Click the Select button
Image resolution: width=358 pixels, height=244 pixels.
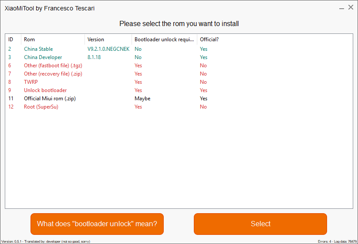pyautogui.click(x=260, y=224)
